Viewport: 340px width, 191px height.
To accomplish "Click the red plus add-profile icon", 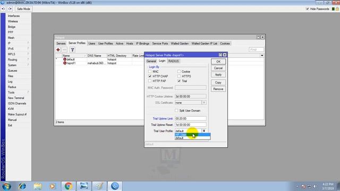I will pos(58,50).
